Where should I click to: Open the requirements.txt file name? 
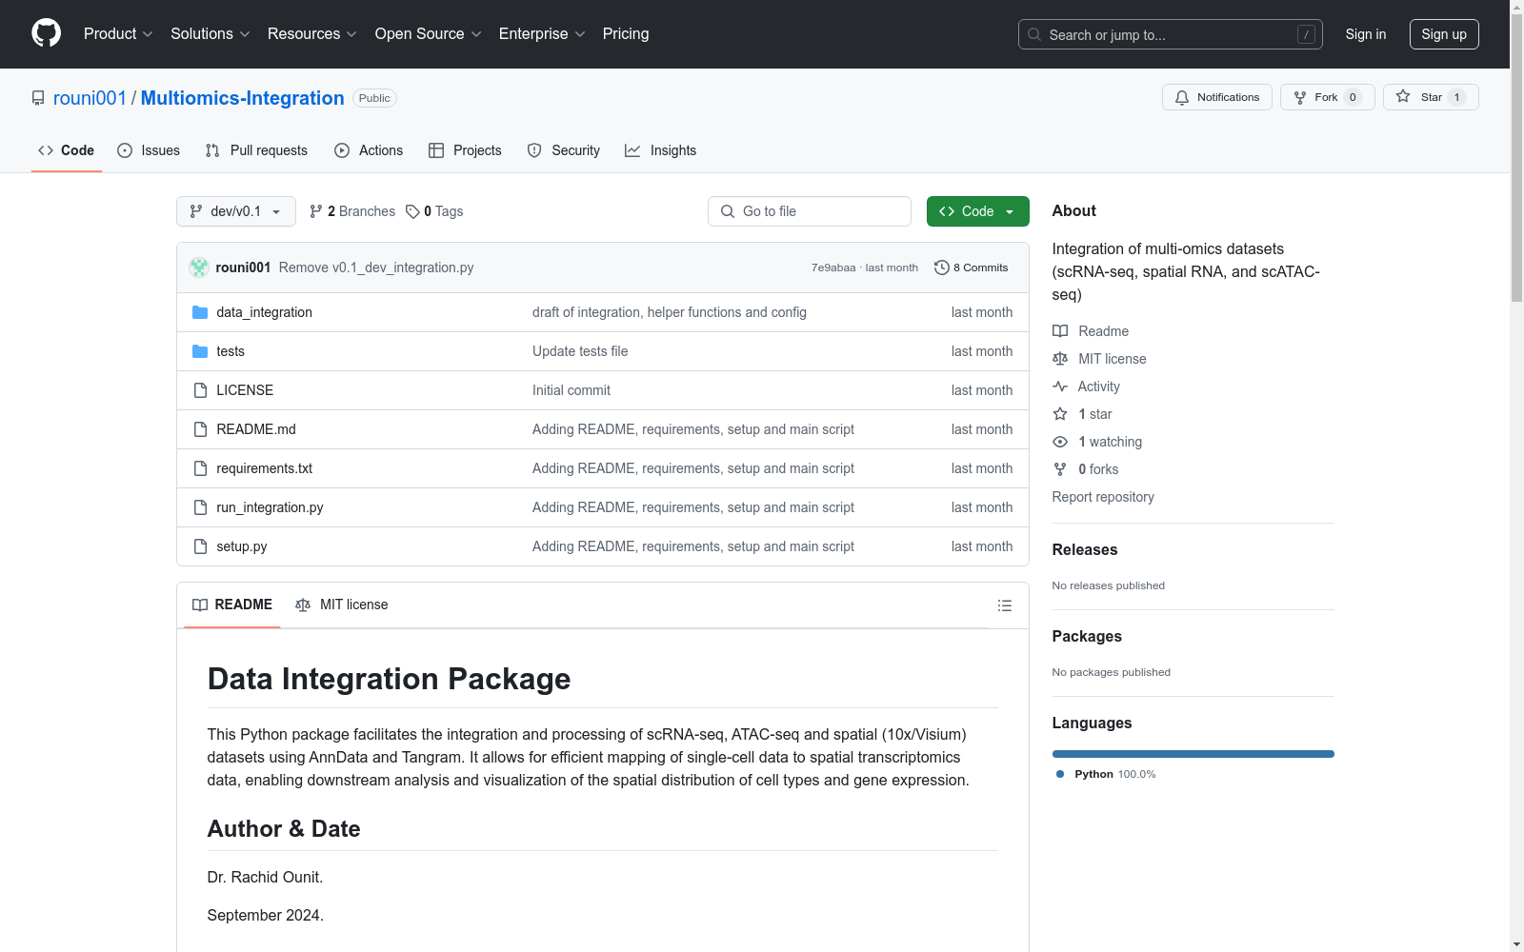[x=265, y=468]
